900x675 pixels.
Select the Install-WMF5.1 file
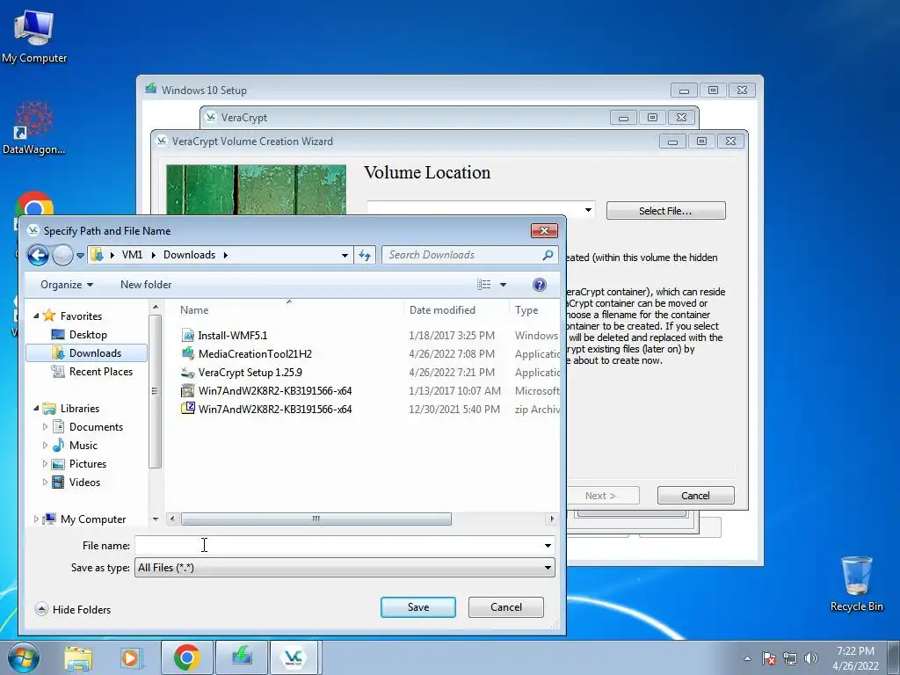coord(232,335)
